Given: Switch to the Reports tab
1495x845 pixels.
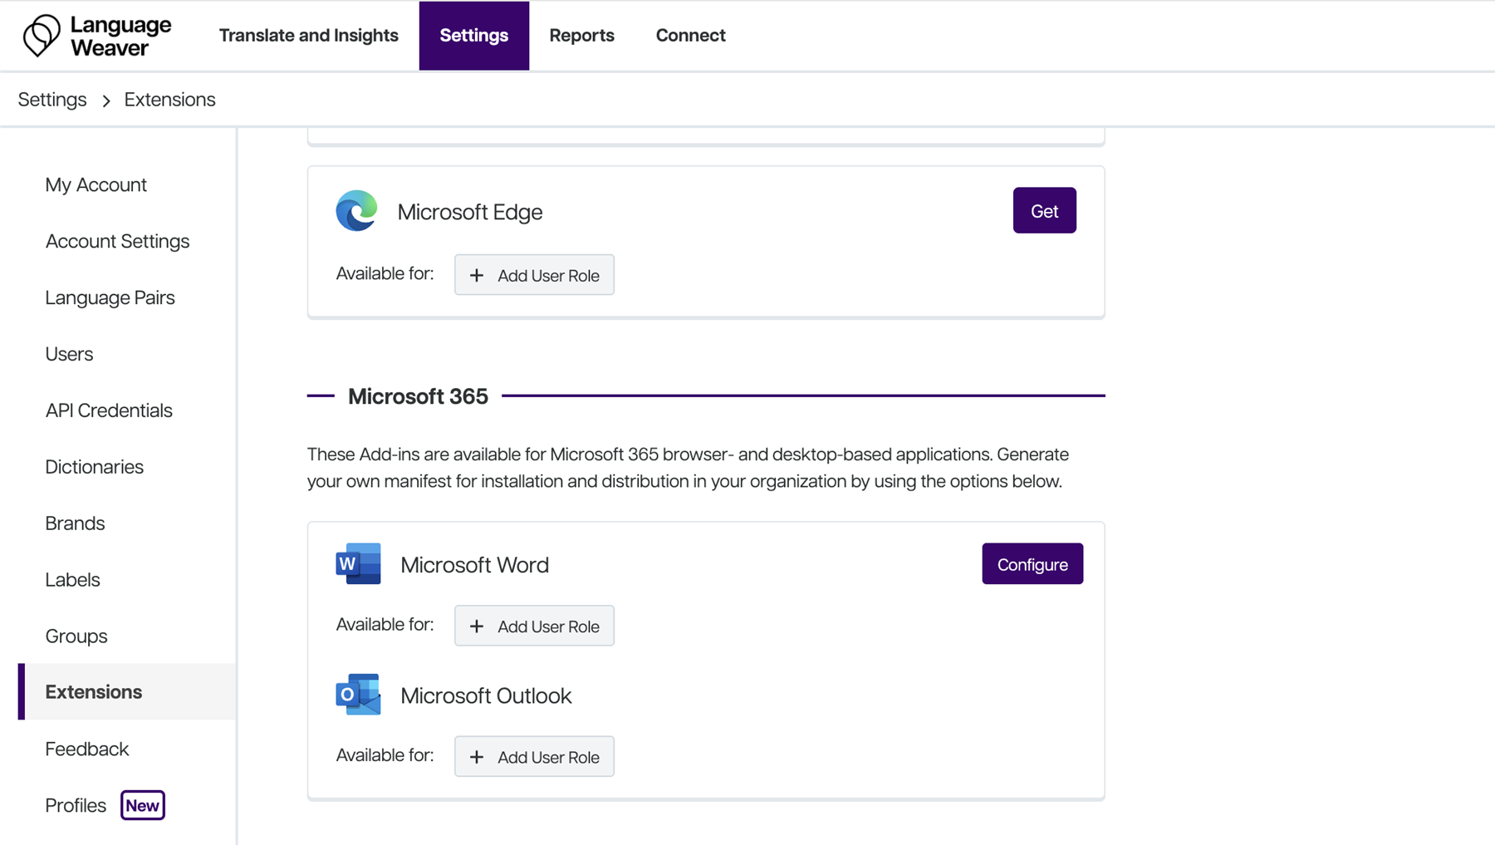Looking at the screenshot, I should pyautogui.click(x=581, y=36).
